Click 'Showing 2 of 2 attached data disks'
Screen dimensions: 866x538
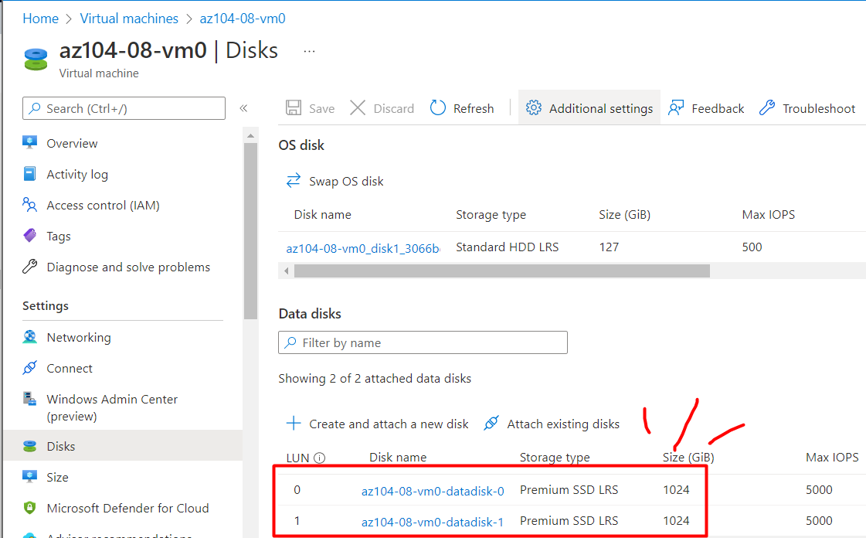[x=375, y=378]
